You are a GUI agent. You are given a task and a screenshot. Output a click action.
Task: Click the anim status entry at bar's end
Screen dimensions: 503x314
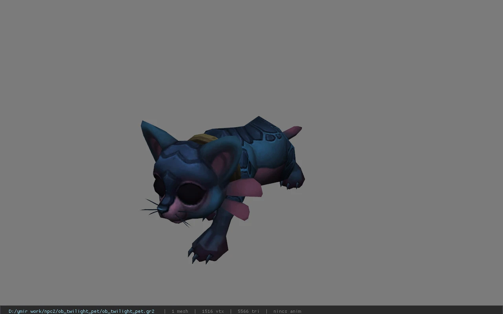[x=287, y=311]
